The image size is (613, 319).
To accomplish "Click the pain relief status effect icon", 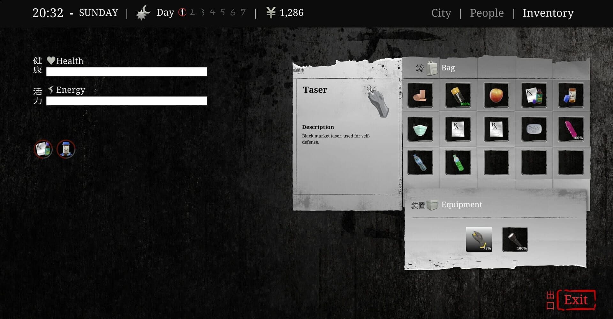I will (65, 149).
